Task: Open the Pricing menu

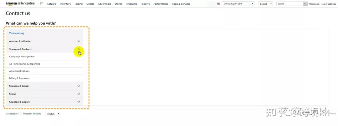Action: click(x=79, y=4)
